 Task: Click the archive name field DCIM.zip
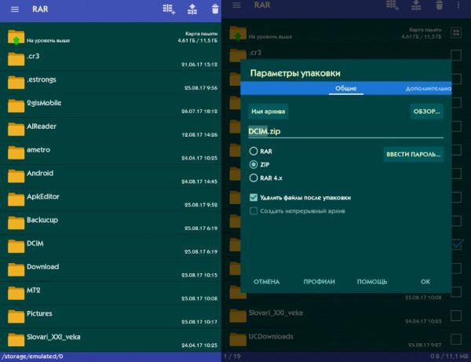345,132
